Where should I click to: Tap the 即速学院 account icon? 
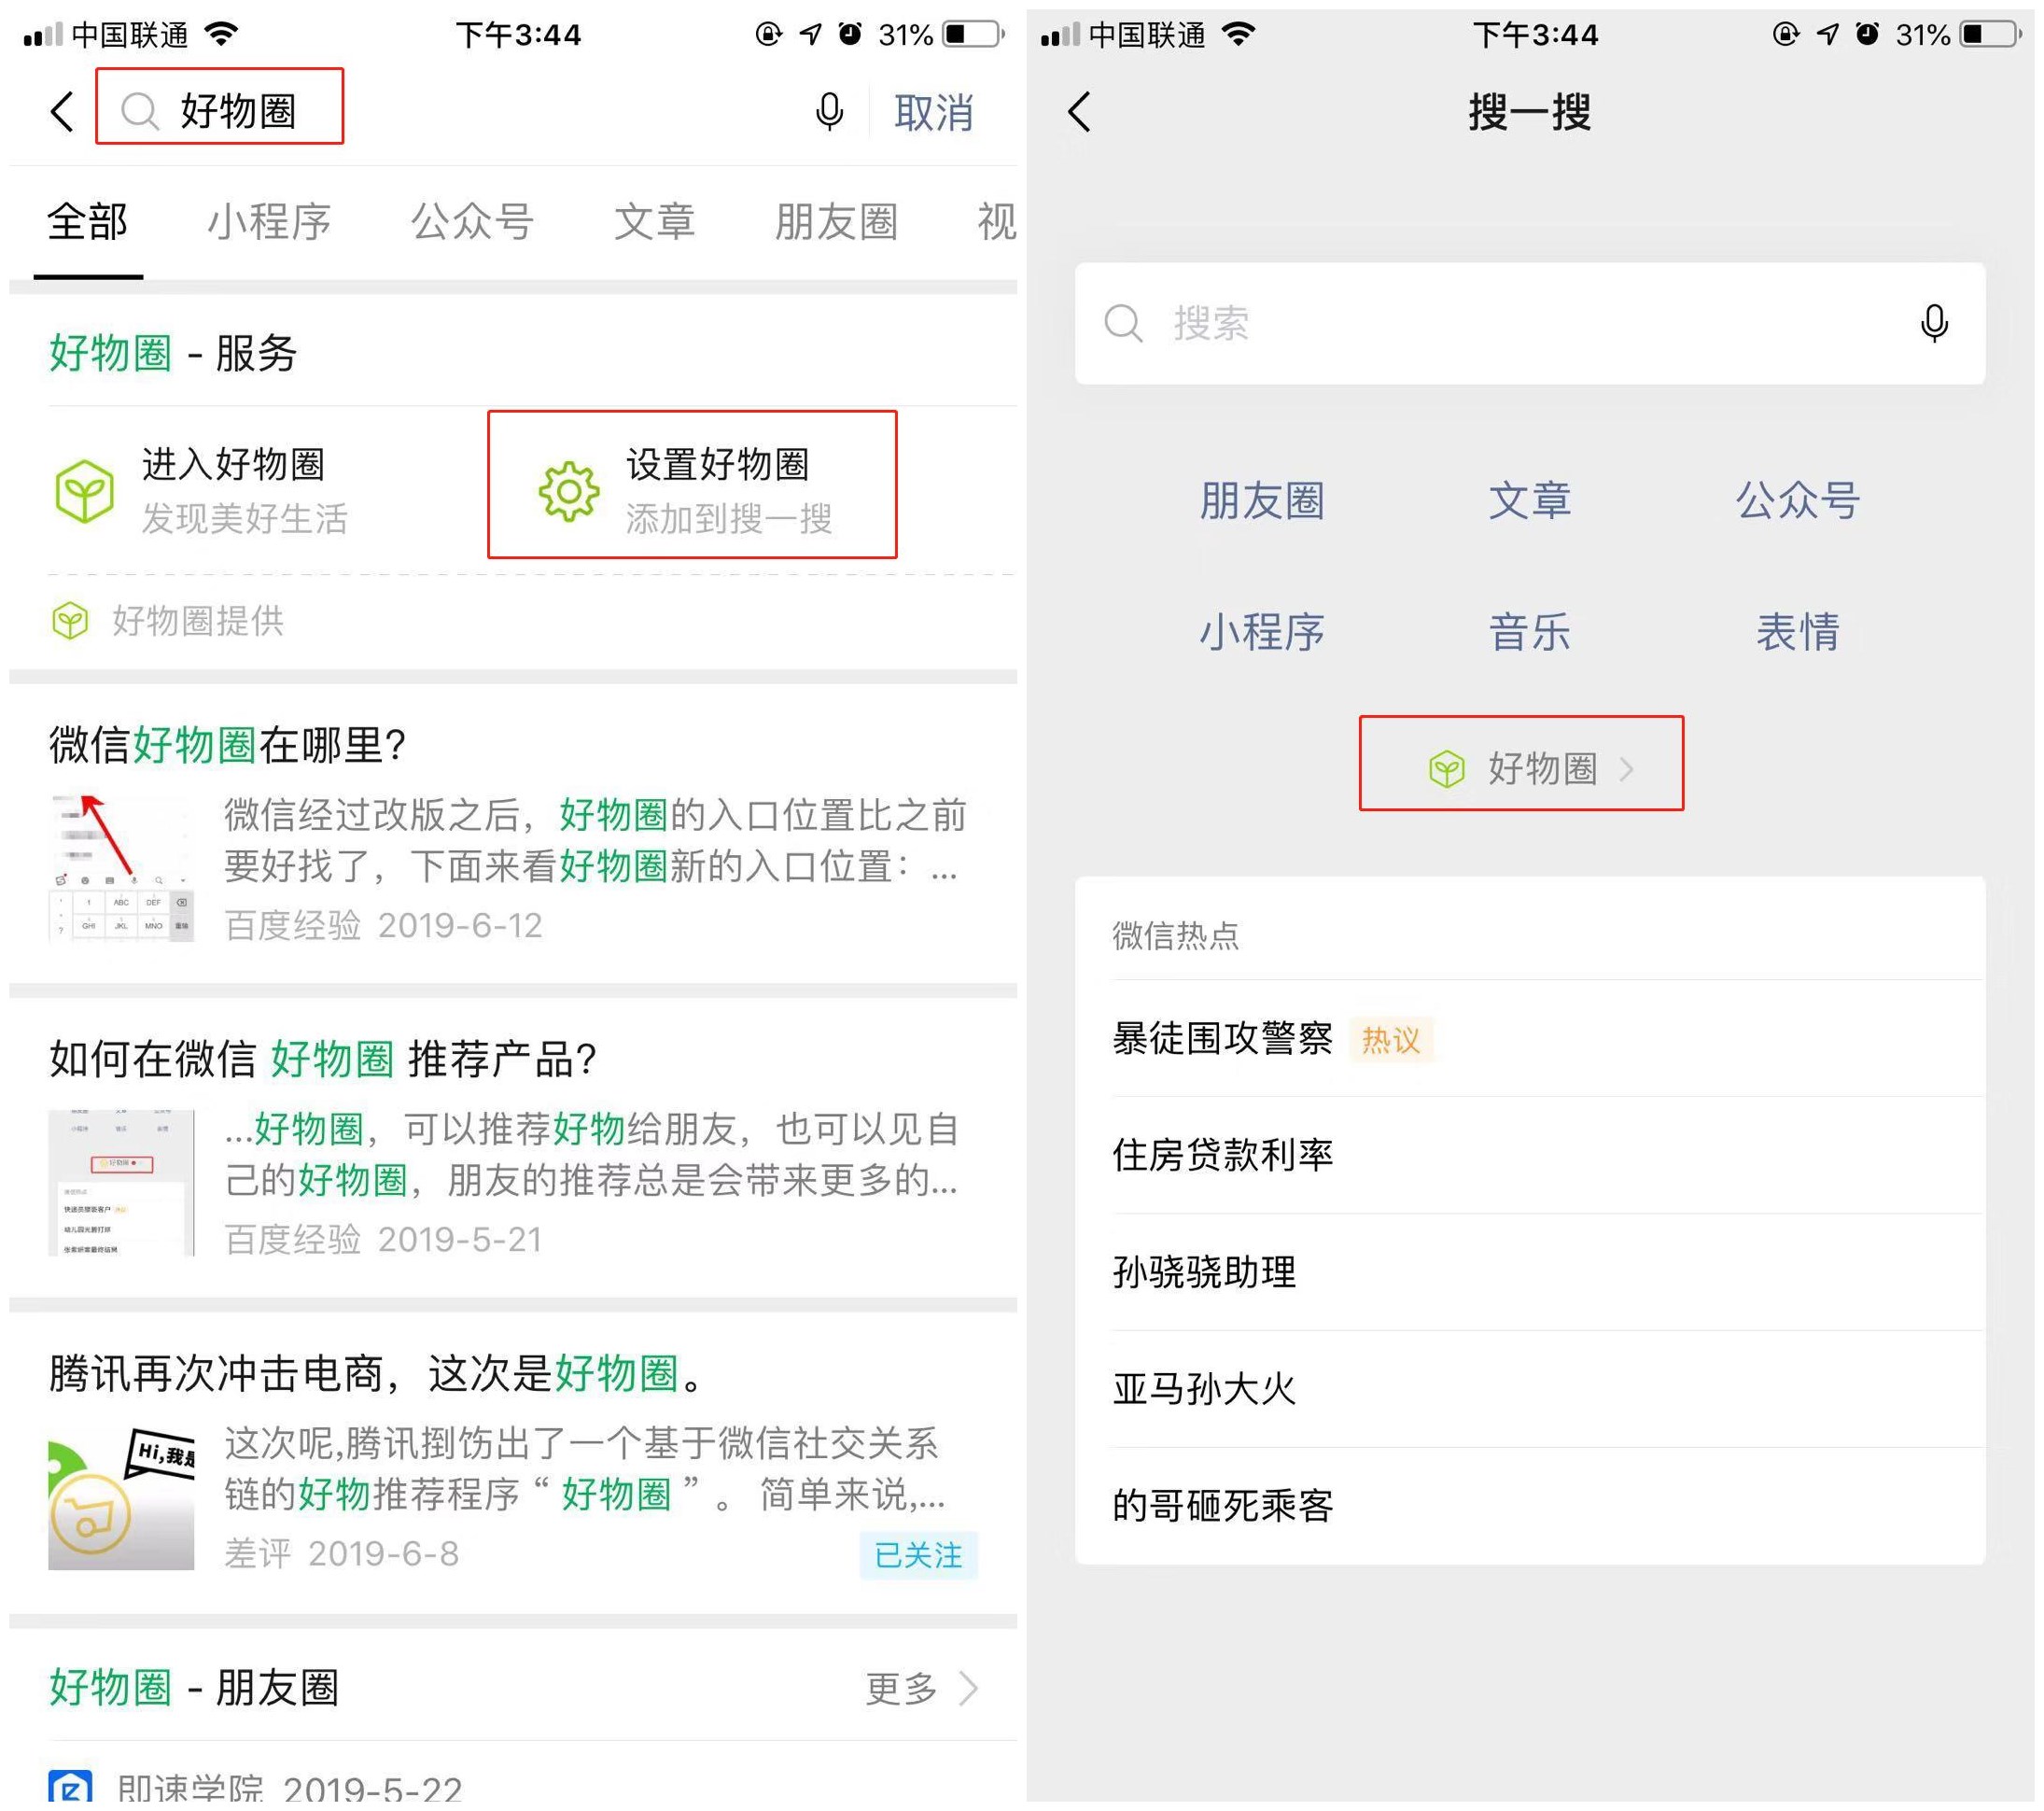pos(70,1788)
